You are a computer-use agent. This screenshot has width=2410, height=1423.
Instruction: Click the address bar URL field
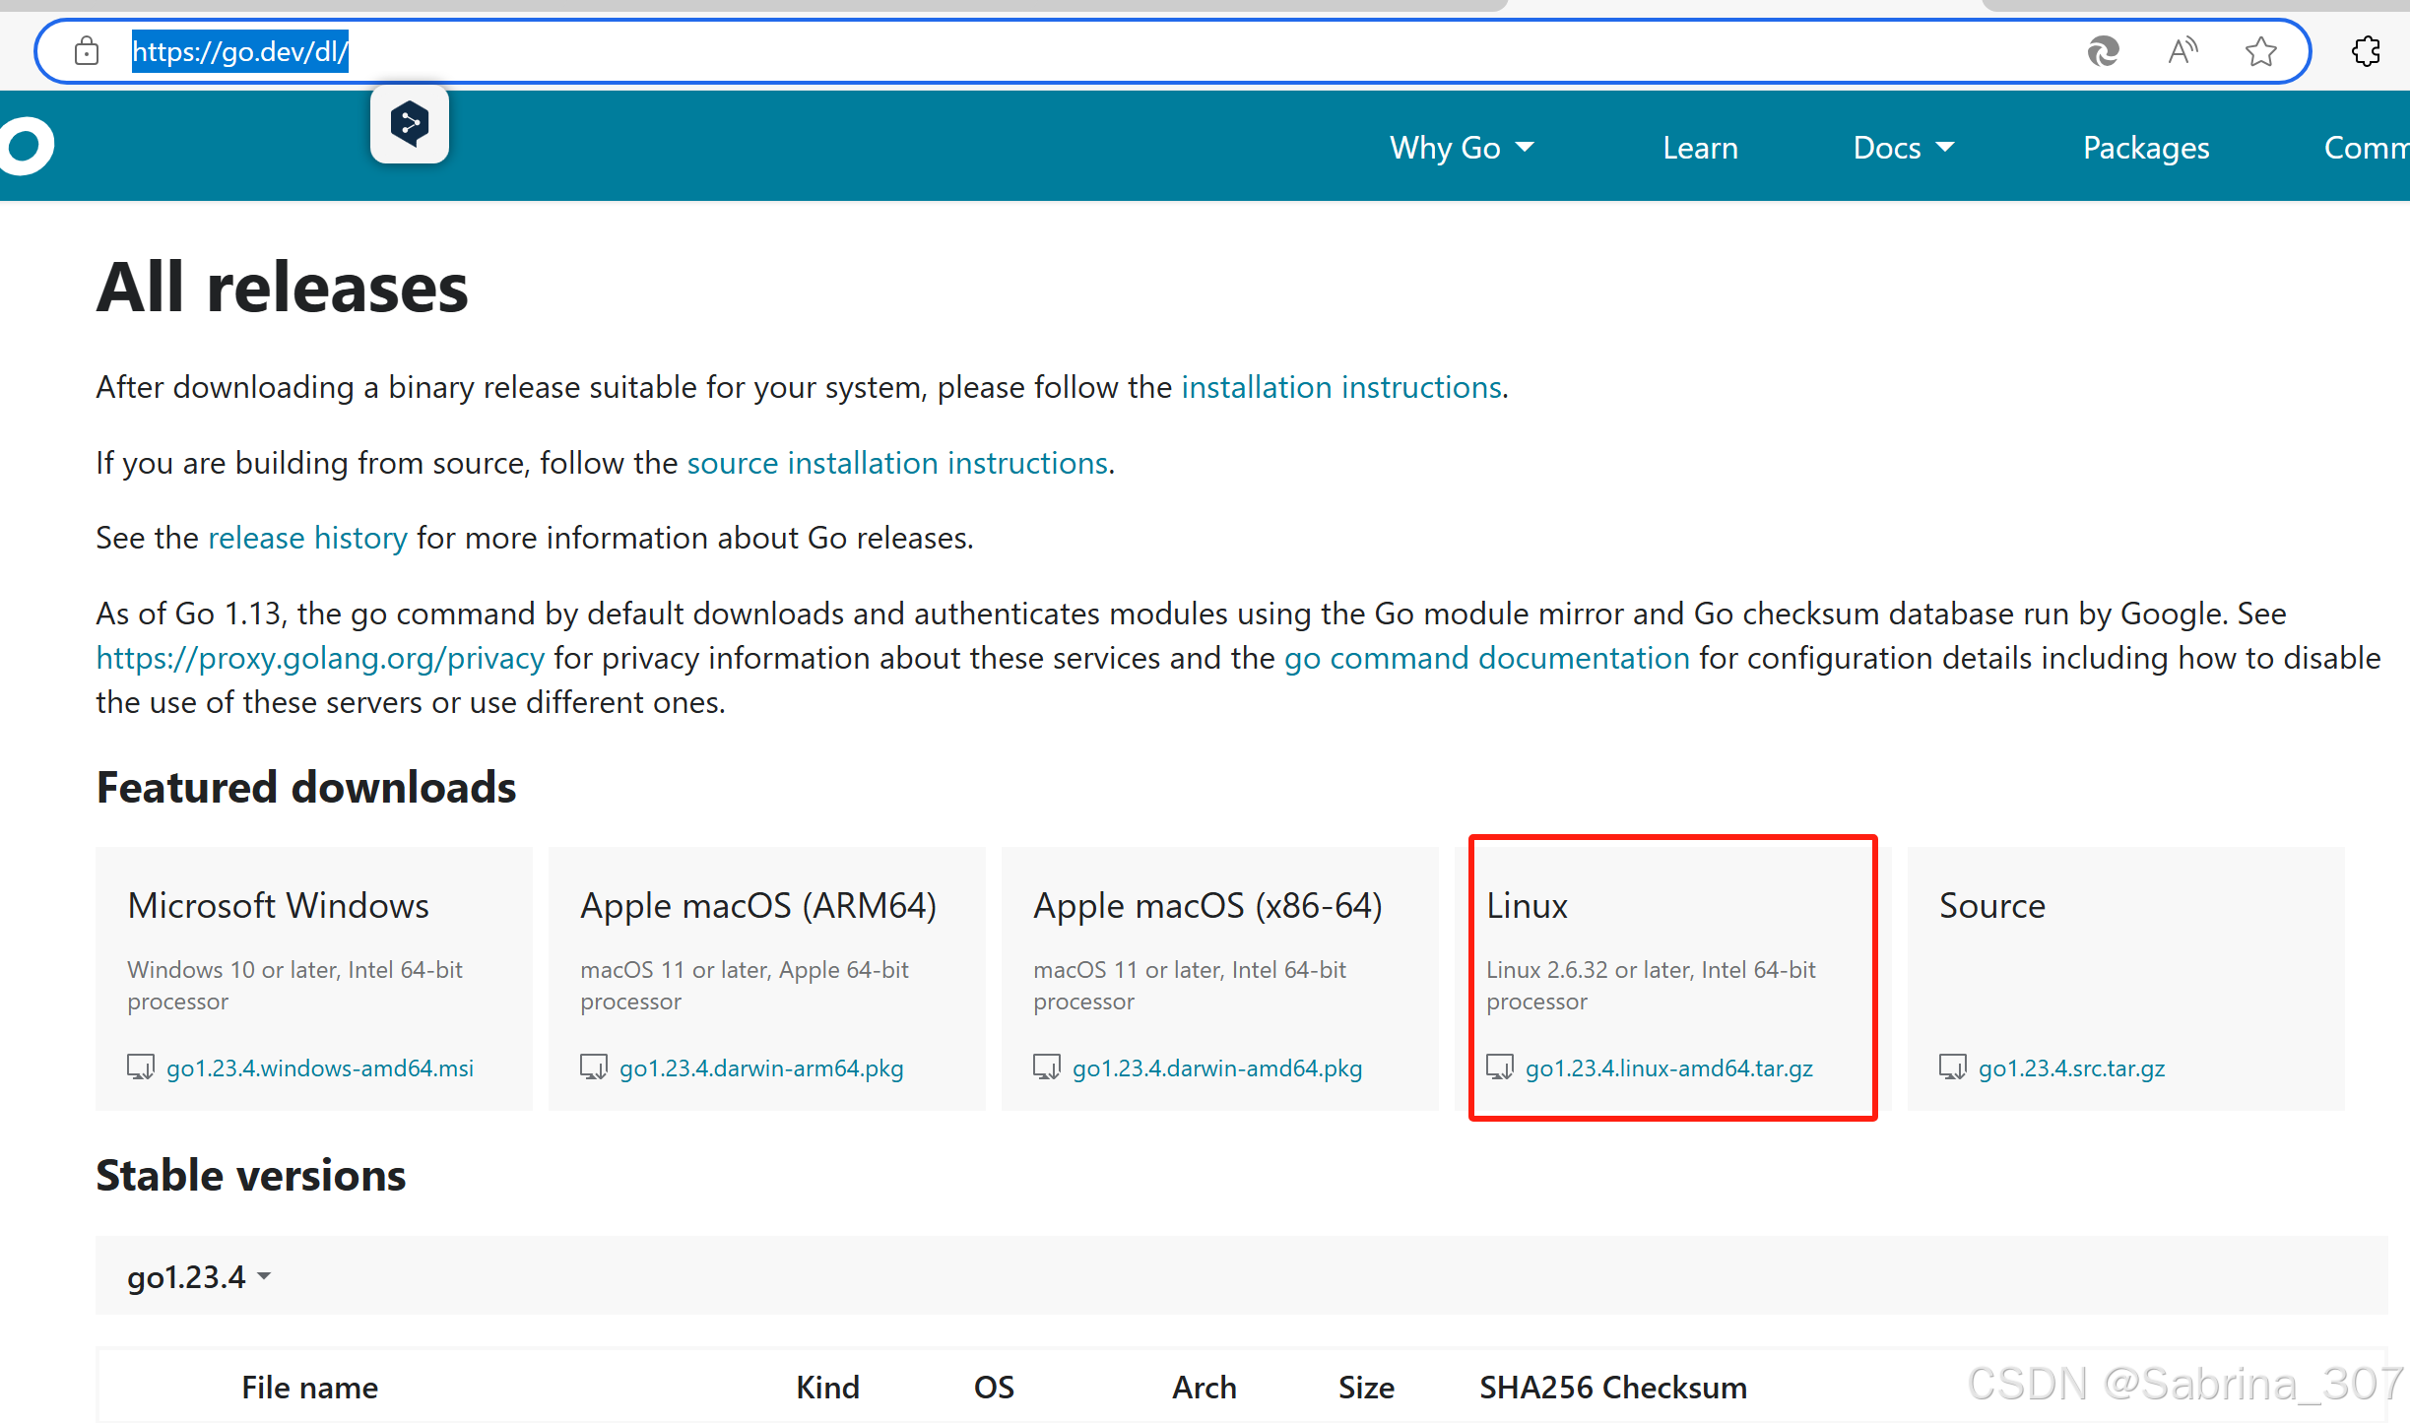(x=1083, y=51)
